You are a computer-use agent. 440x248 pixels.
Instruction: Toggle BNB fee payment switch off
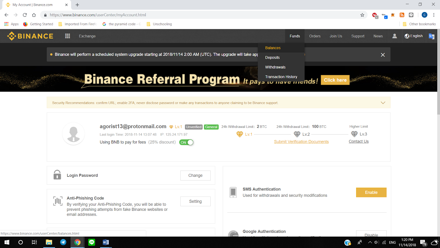click(x=186, y=142)
